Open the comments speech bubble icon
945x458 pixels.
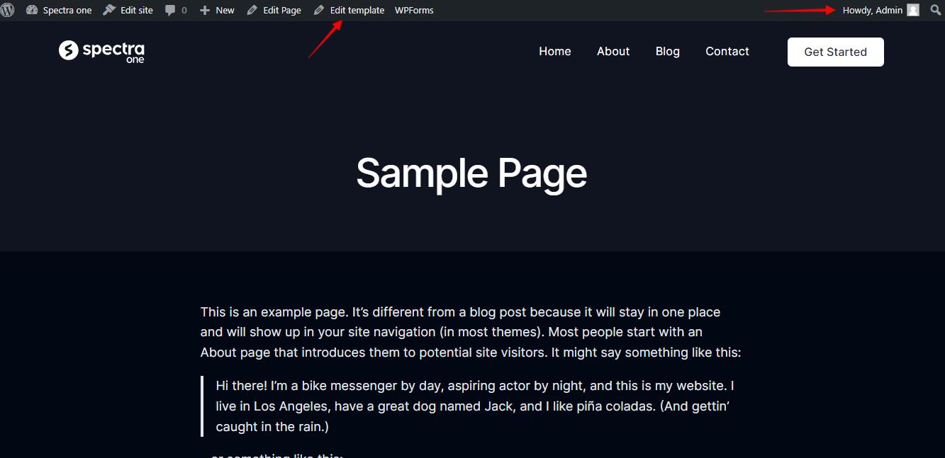(170, 10)
